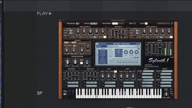Click the LFO 1 Rate knob
Image resolution: width=192 pixels, height=108 pixels.
(103, 76)
